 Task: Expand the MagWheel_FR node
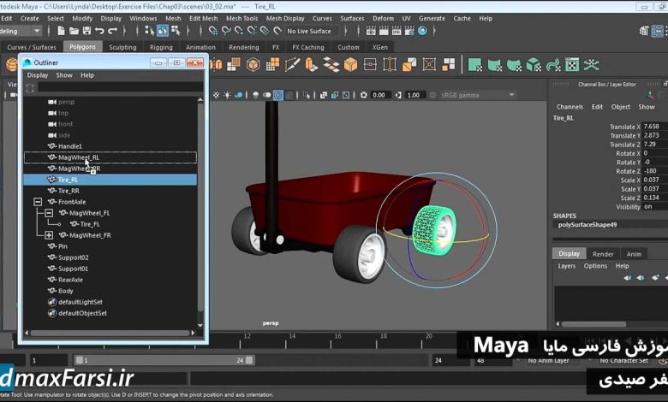(x=49, y=235)
